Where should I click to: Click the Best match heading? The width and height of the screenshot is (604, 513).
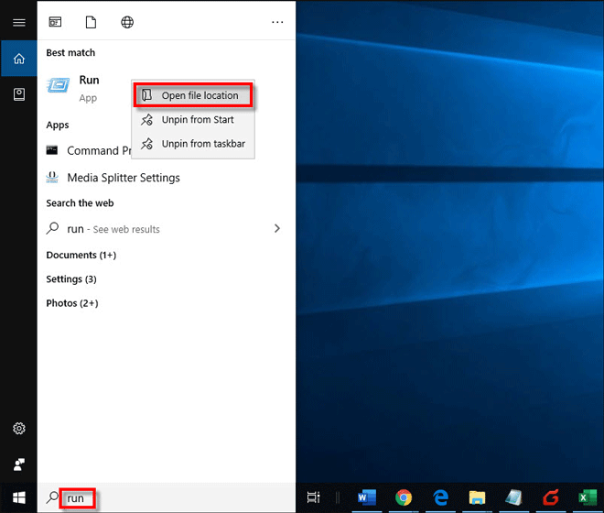pyautogui.click(x=70, y=52)
